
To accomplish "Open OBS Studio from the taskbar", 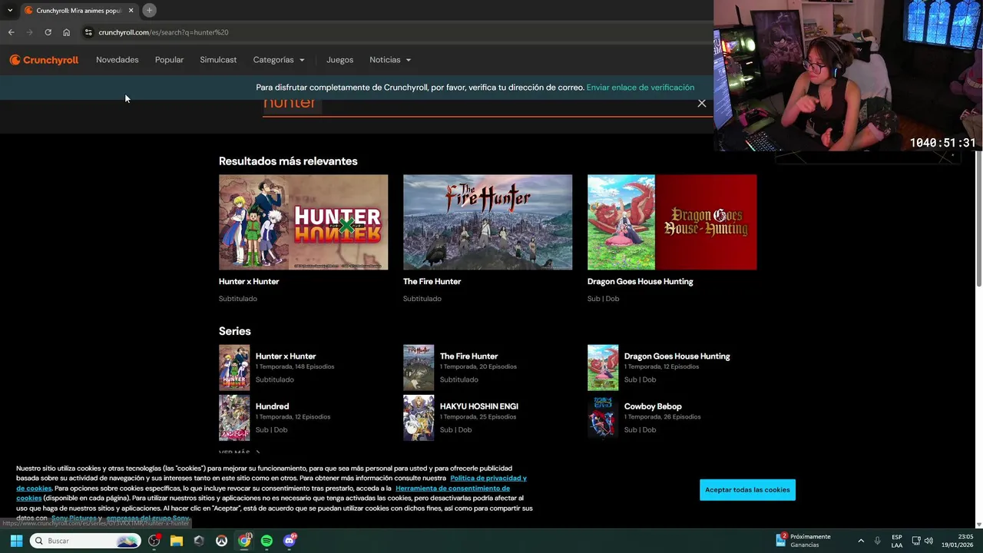I will coord(154,541).
